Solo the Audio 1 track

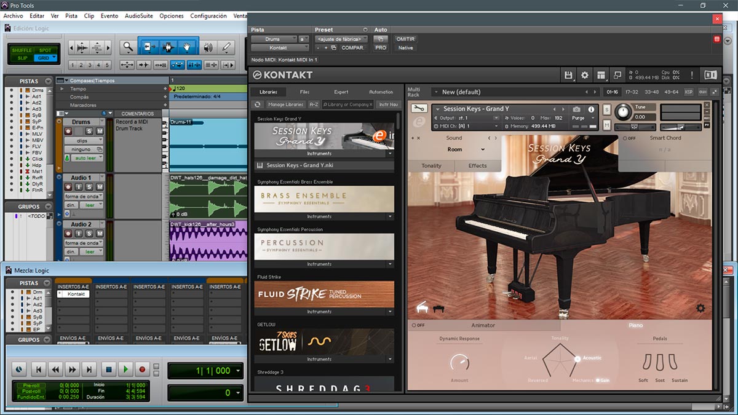pos(90,187)
